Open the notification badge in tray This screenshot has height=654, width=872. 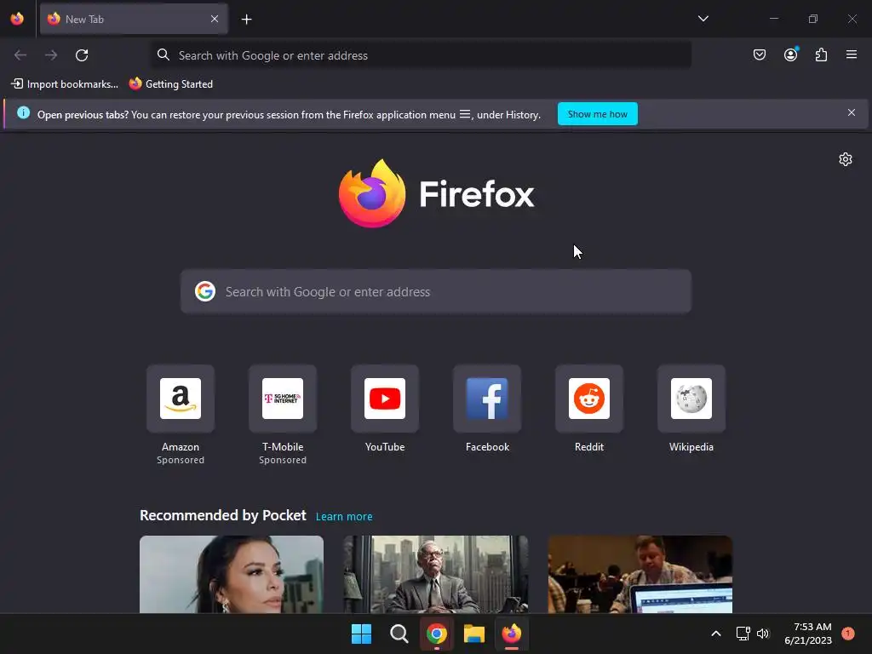point(847,634)
